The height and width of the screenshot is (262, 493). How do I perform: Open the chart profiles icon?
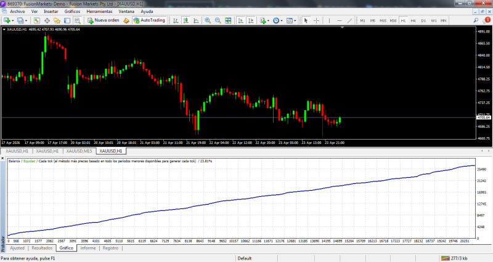[20, 20]
